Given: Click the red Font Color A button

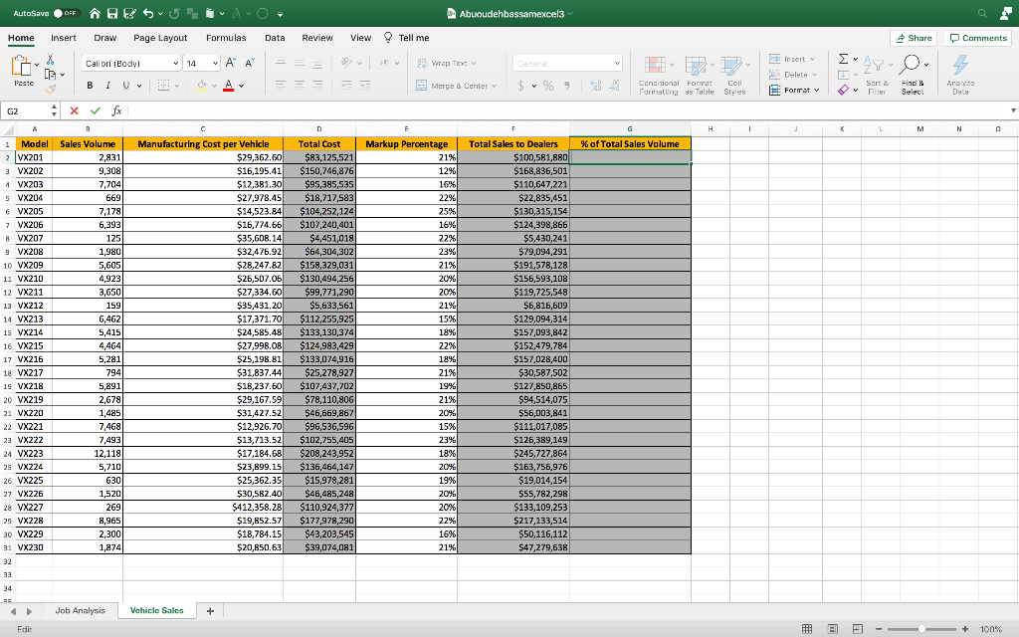Looking at the screenshot, I should pos(228,86).
